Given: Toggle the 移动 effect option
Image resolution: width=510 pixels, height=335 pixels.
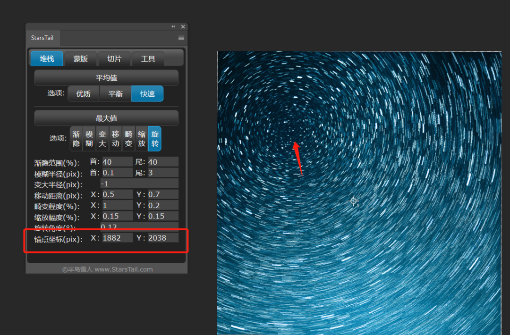Looking at the screenshot, I should [116, 139].
